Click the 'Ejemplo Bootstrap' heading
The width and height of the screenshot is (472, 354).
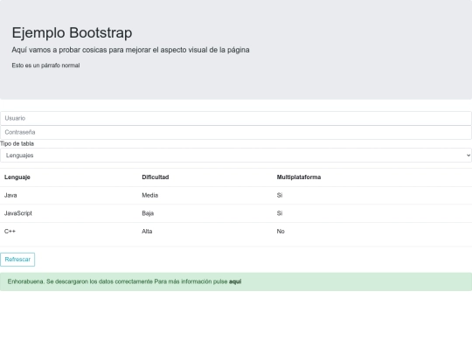pos(72,32)
